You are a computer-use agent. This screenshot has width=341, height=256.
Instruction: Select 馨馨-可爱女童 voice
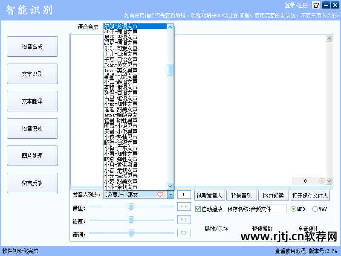point(135,76)
